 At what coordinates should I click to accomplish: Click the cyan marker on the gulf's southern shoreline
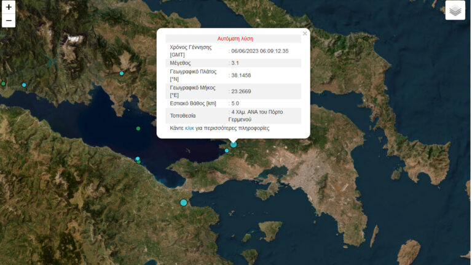tap(138, 159)
